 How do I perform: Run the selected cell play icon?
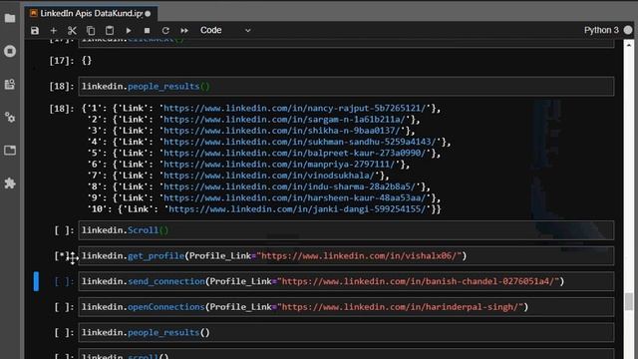[129, 31]
